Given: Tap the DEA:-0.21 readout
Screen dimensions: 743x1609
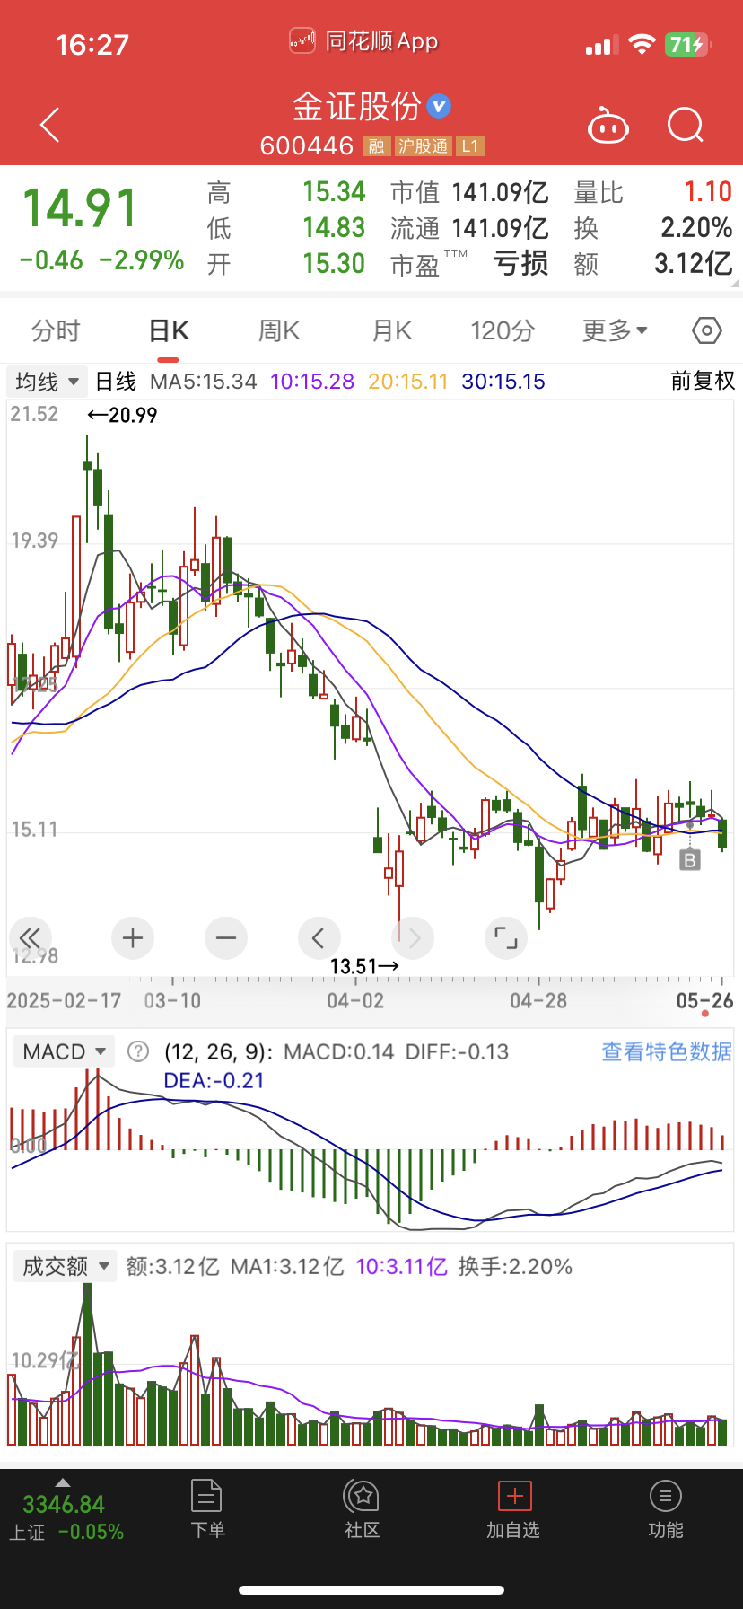Looking at the screenshot, I should (214, 1080).
